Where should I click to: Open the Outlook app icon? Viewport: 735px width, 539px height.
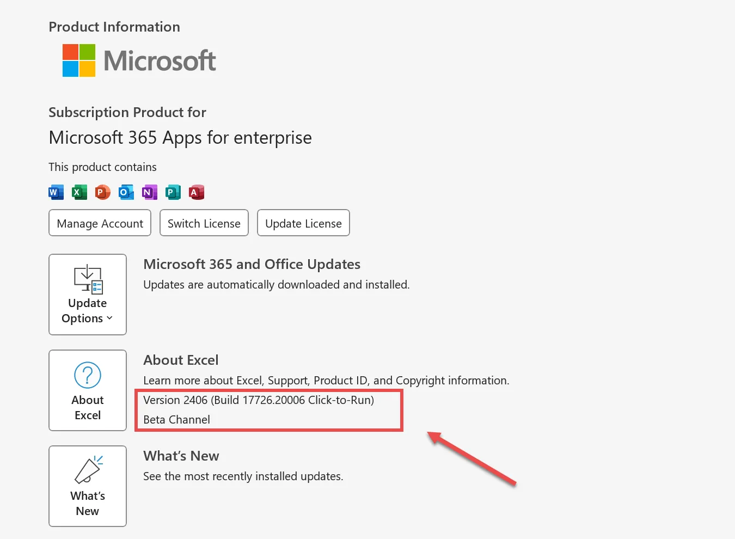click(x=126, y=192)
